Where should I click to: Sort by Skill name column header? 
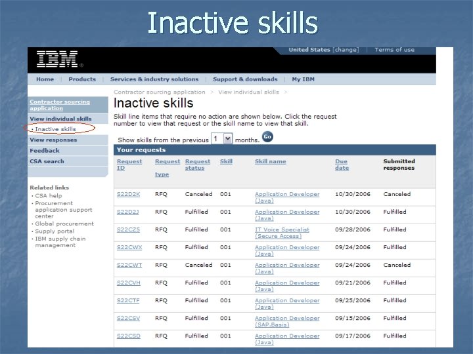(270, 161)
